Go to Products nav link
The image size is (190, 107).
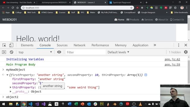[133, 20]
